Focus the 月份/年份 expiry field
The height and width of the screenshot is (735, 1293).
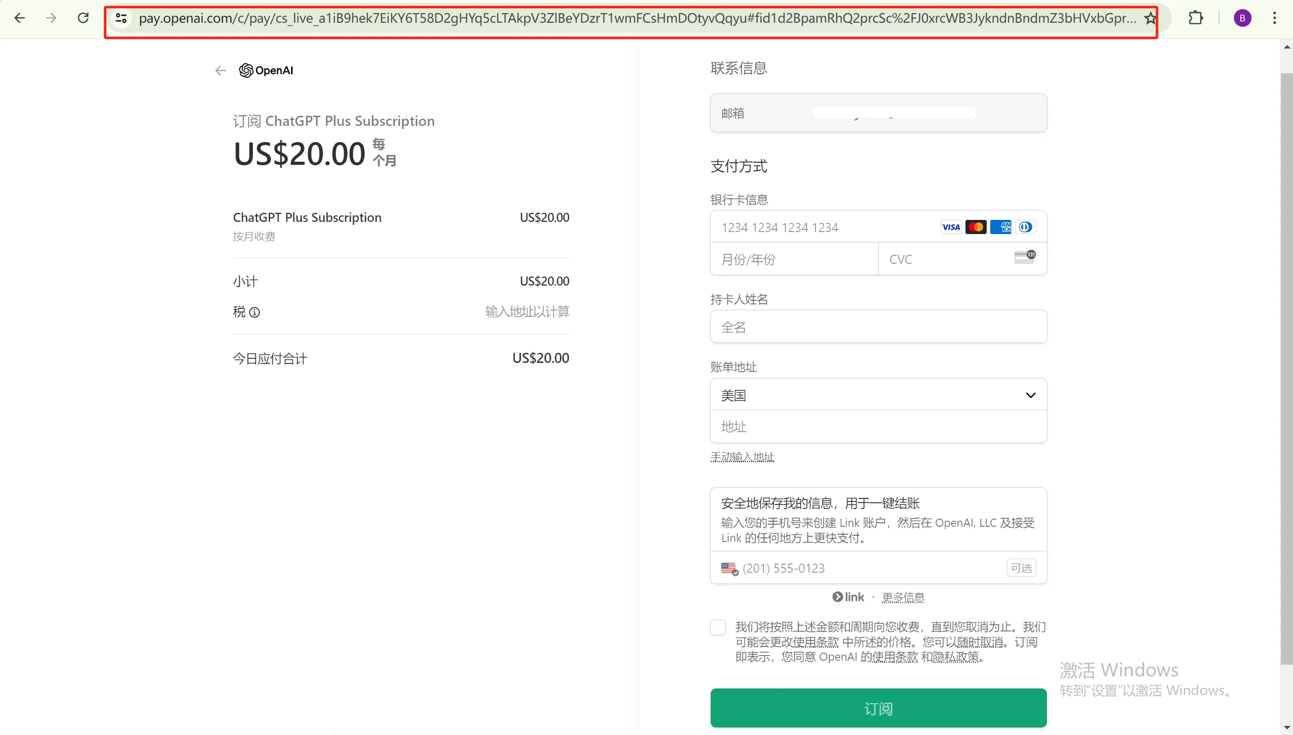point(794,259)
